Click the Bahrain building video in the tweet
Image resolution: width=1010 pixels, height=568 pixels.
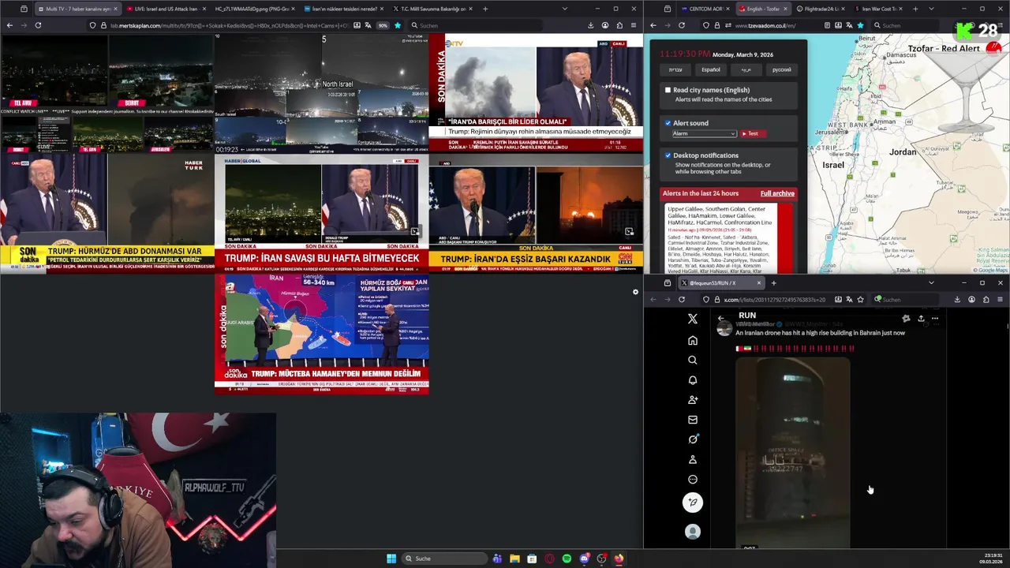[793, 453]
